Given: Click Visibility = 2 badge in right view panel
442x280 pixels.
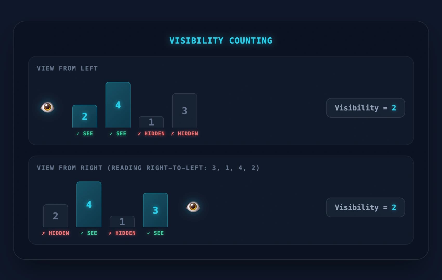Looking at the screenshot, I should click(365, 207).
